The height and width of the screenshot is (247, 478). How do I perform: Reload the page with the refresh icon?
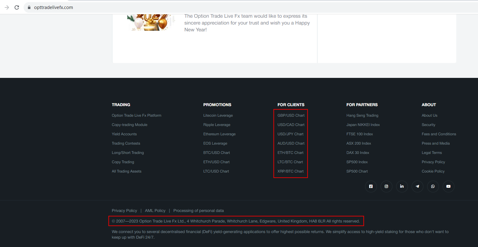tap(17, 7)
